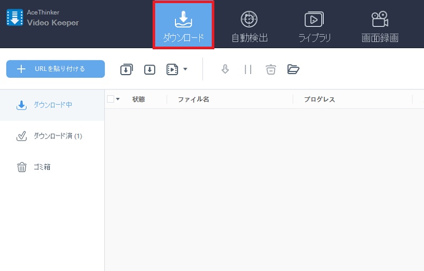The width and height of the screenshot is (424, 271).
Task: Click the resume download arrow icon
Action: pyautogui.click(x=225, y=69)
